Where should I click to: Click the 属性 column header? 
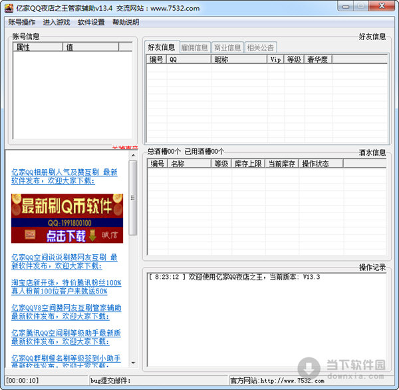[38, 47]
